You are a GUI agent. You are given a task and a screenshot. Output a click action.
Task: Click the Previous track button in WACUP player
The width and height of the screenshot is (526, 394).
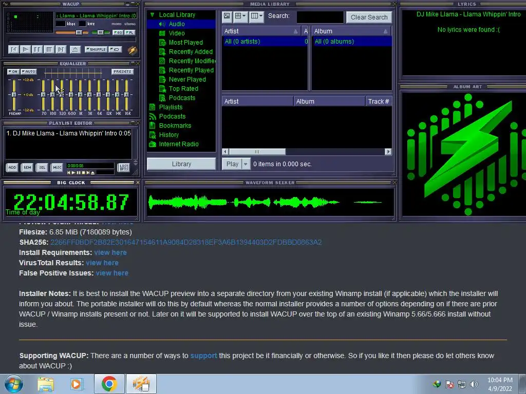coord(13,50)
